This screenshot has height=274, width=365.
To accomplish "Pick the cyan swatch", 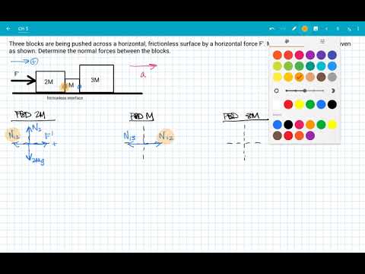I will [321, 66].
